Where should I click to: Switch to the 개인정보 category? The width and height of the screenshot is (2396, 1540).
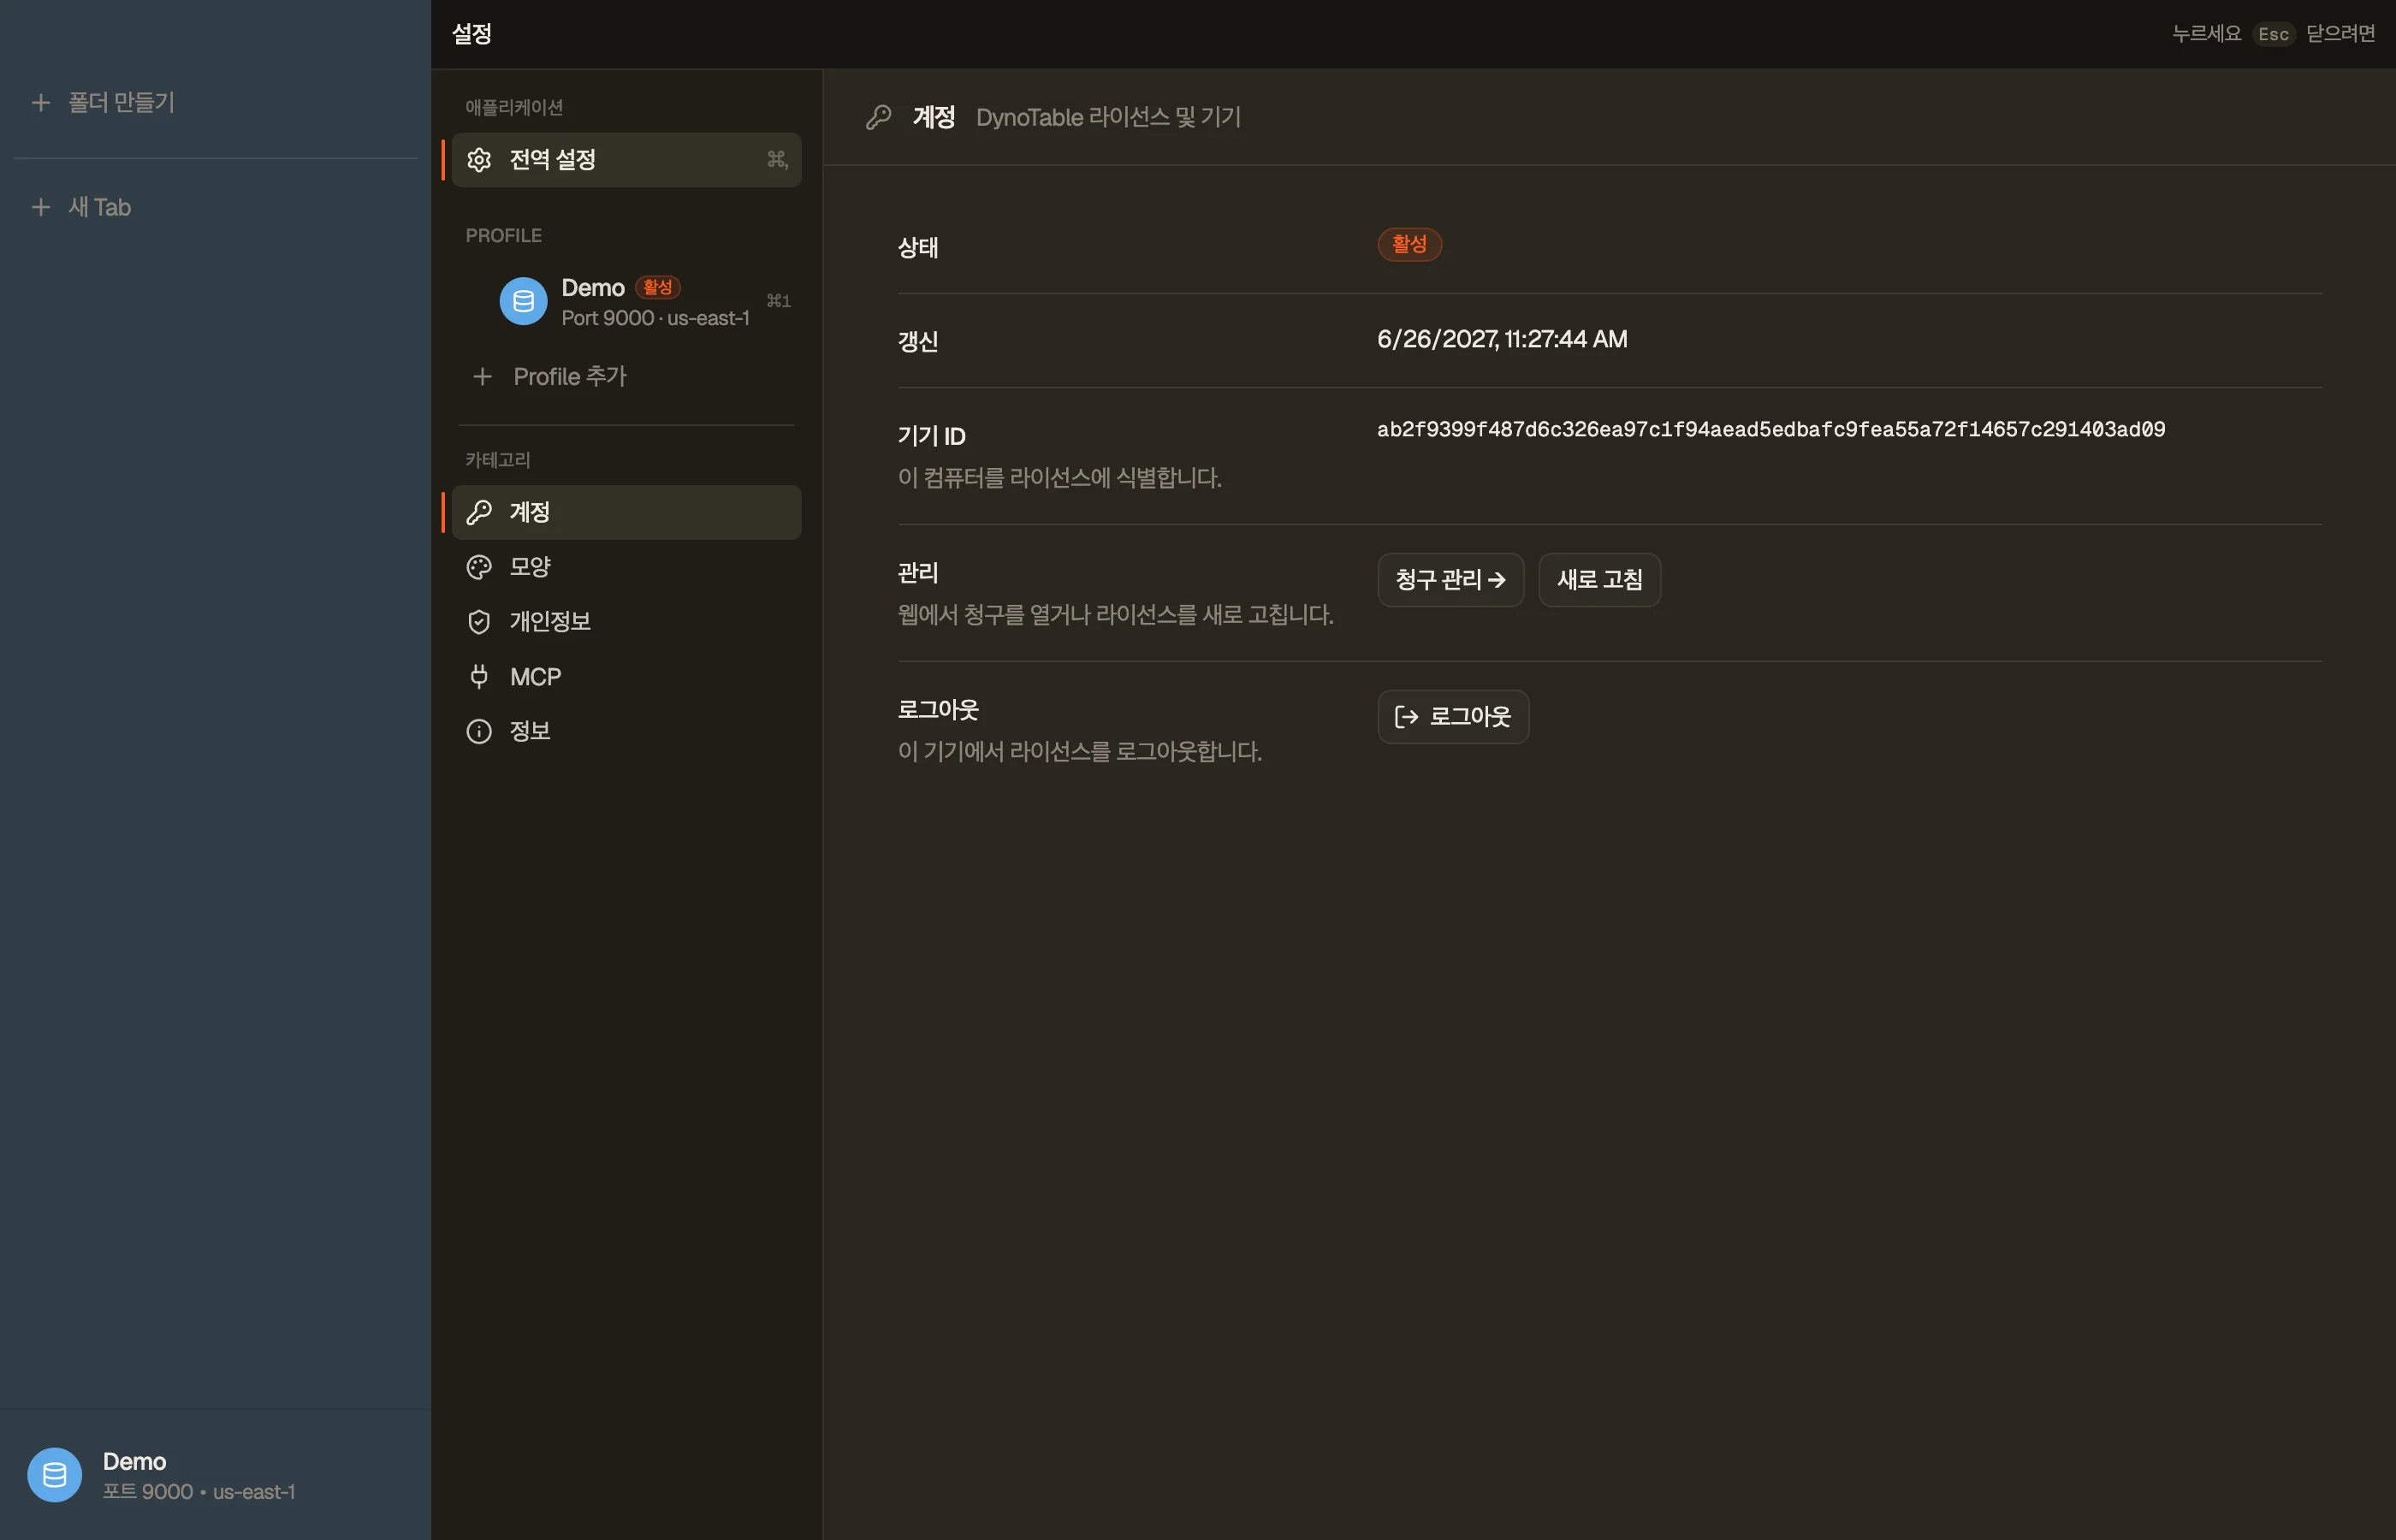tap(626, 622)
